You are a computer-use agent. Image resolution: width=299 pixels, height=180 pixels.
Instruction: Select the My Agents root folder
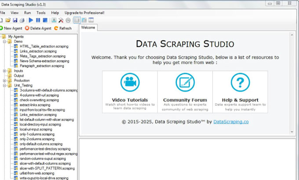pyautogui.click(x=16, y=36)
